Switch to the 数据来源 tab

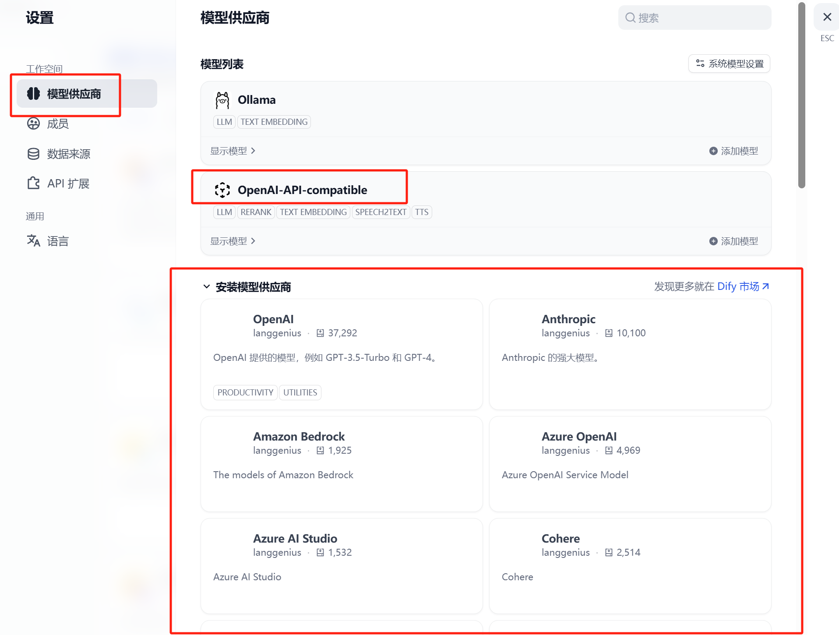68,154
